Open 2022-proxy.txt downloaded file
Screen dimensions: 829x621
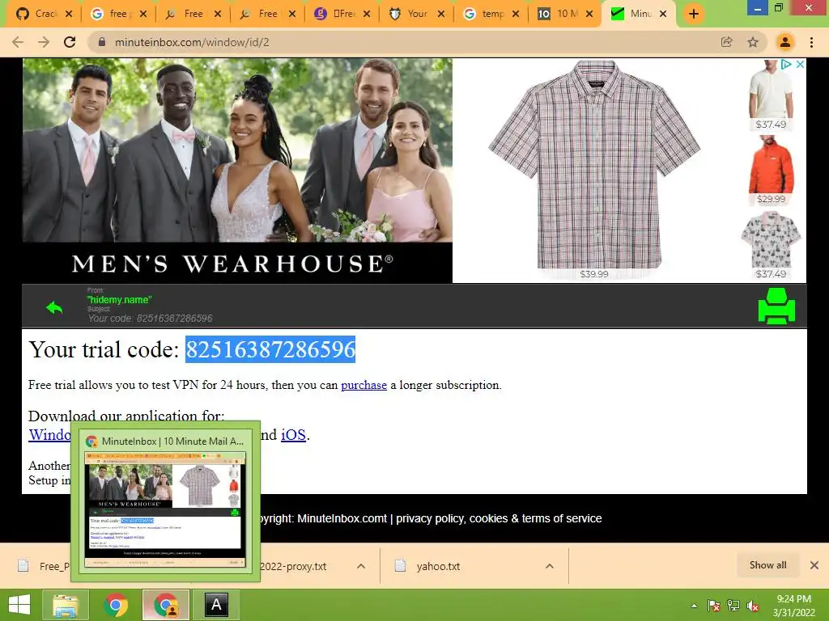pos(293,566)
